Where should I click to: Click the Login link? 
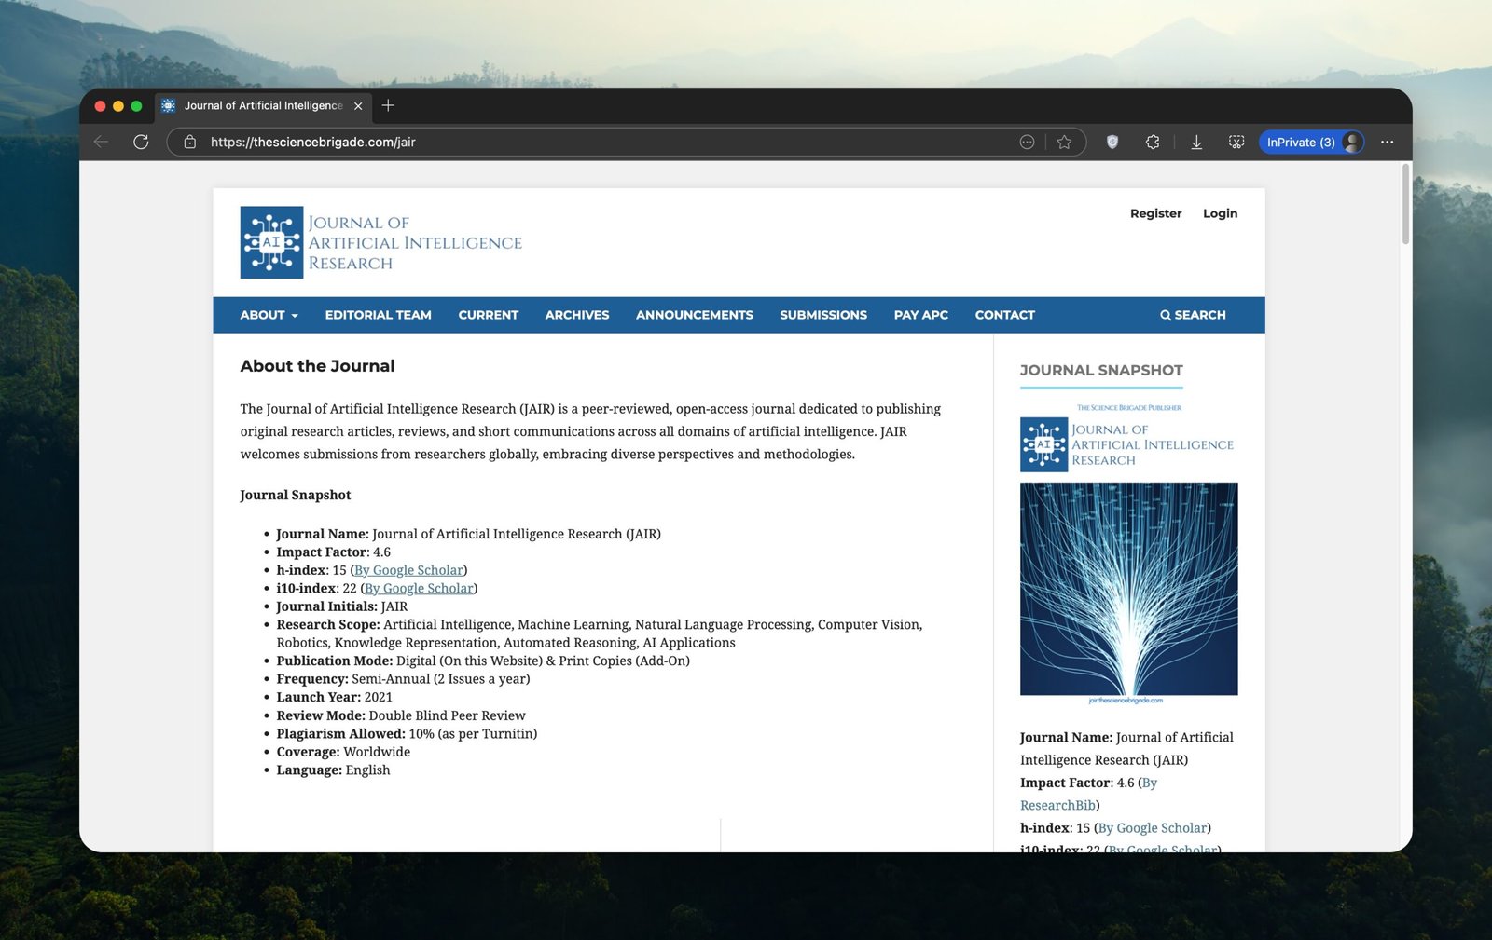(1220, 213)
